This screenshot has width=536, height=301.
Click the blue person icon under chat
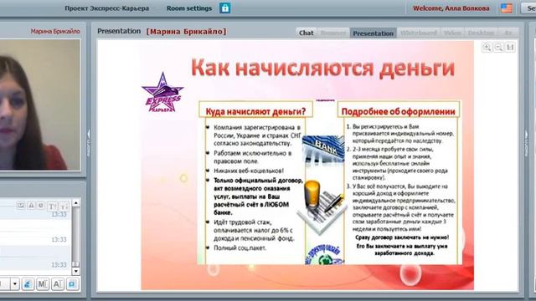pyautogui.click(x=28, y=284)
